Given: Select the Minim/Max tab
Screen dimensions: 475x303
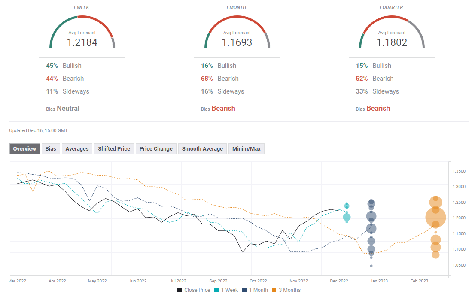Looking at the screenshot, I should tap(247, 149).
